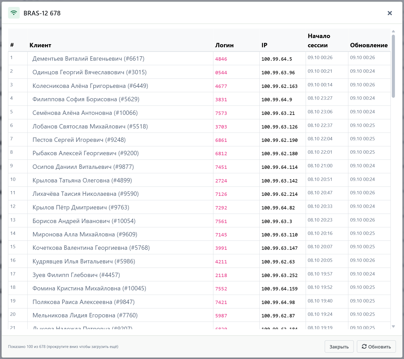Open client Фомина Кристина Михайловна (#10045)
The height and width of the screenshot is (359, 404).
pyautogui.click(x=89, y=288)
